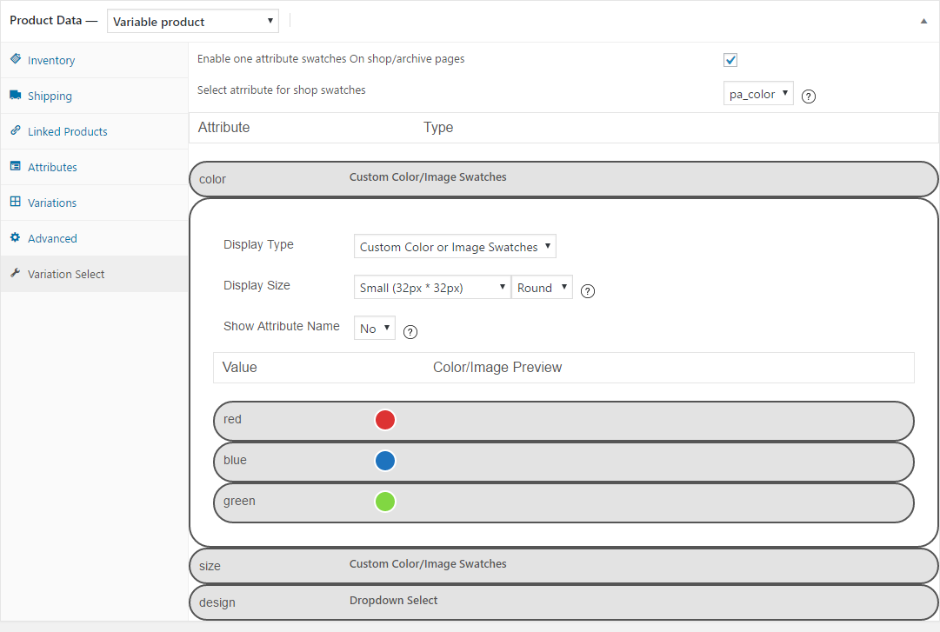Open the Variable product type dropdown
The image size is (940, 632).
click(193, 21)
